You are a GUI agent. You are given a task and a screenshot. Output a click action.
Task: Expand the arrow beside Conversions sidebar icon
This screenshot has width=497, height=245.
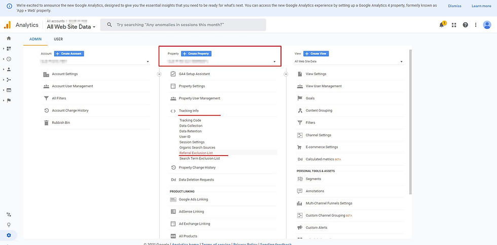[4, 100]
